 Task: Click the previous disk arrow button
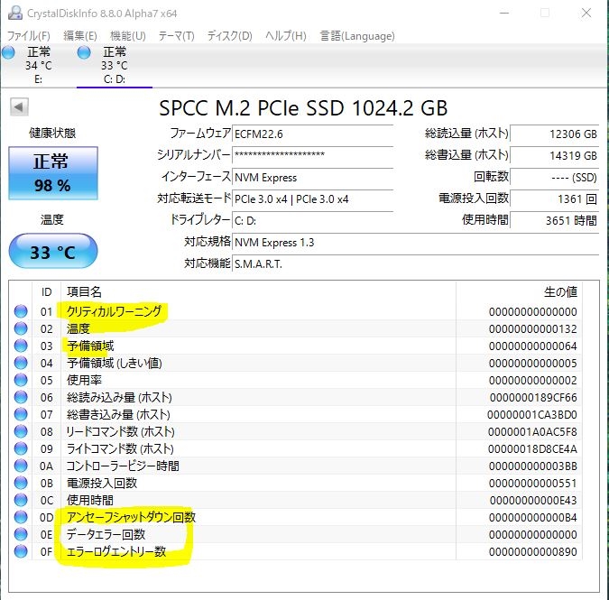(x=19, y=106)
